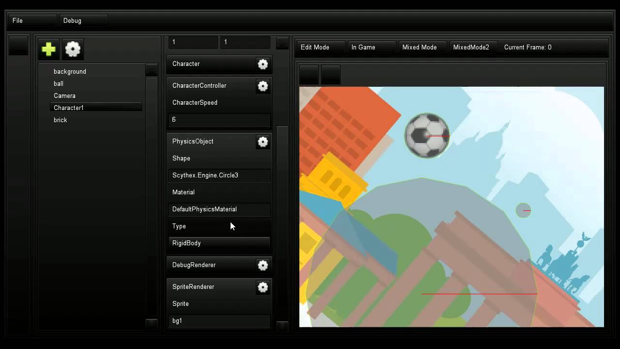Click the CharacterController component header
This screenshot has width=620, height=349.
211,86
